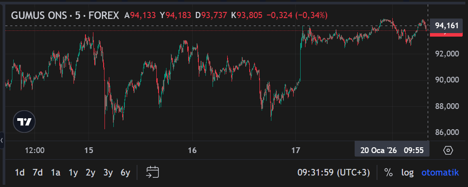Viewport: 468px width, 187px height.
Task: Open the go-to-date calendar icon
Action: [152, 172]
